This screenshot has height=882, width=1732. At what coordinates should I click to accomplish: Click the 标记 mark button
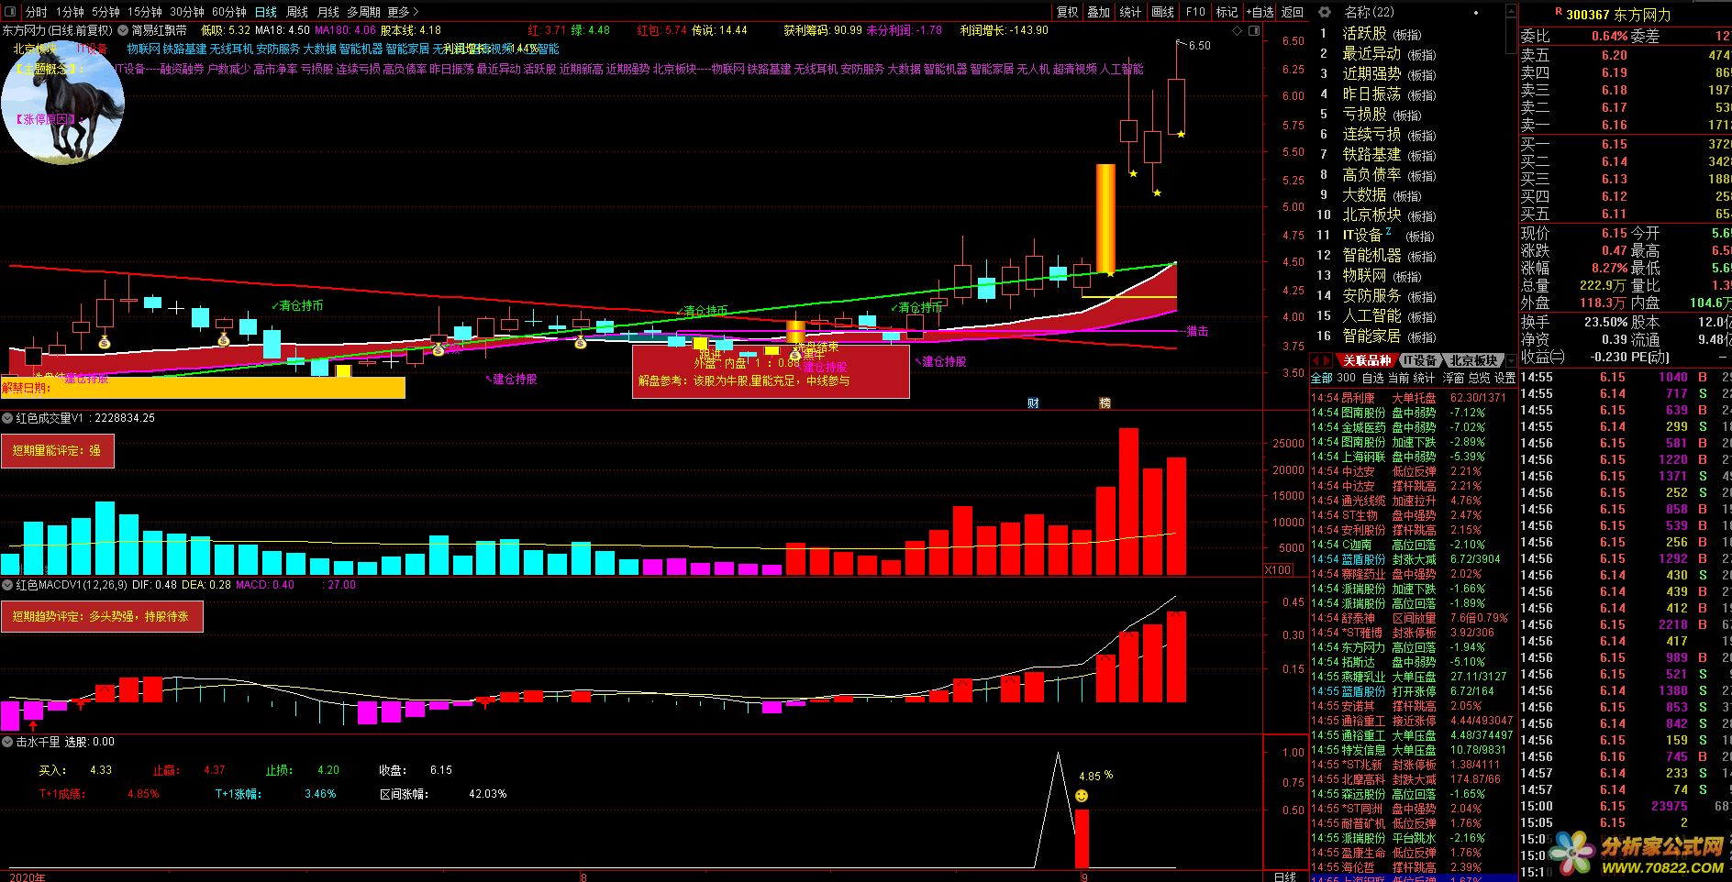pyautogui.click(x=1227, y=12)
